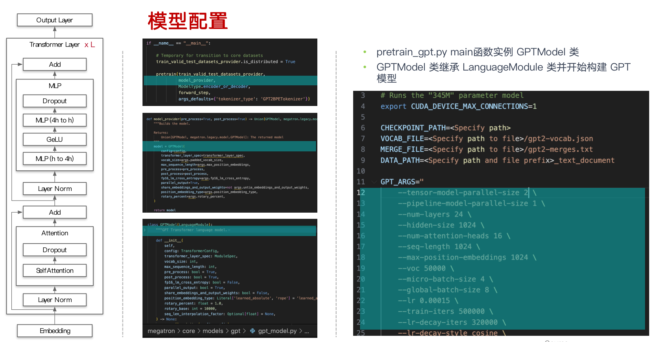Click the --num-layers 24 line

[435, 214]
